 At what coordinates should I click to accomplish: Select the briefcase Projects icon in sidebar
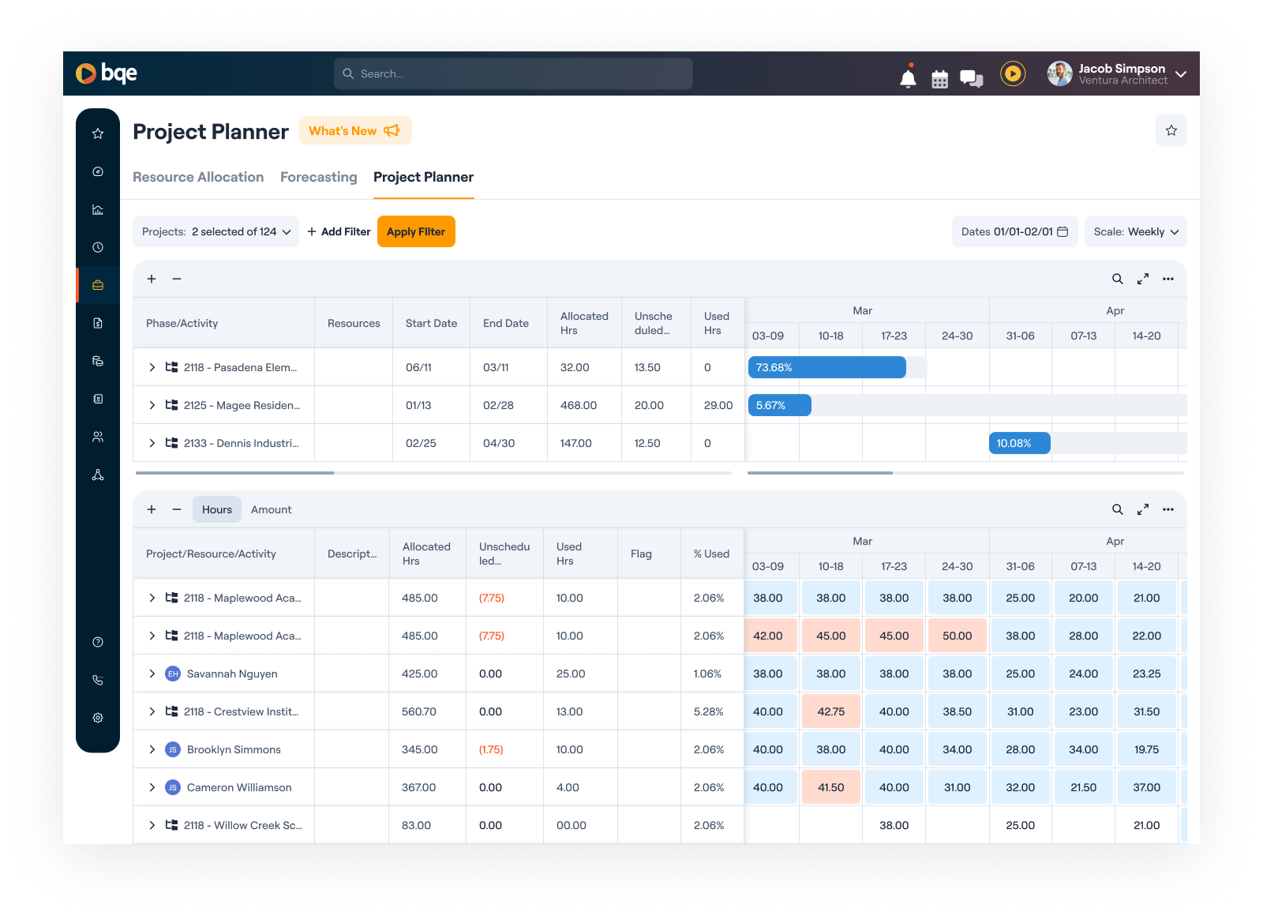pos(98,285)
